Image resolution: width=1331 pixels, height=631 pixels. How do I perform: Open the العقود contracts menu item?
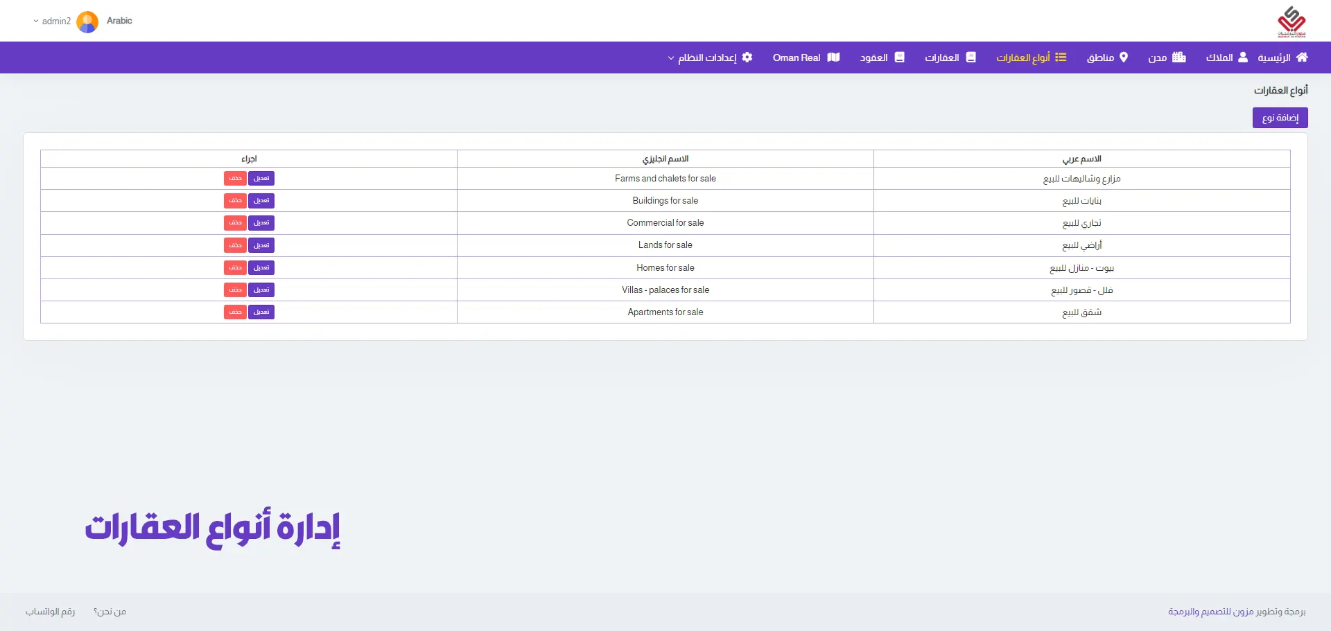(x=882, y=57)
